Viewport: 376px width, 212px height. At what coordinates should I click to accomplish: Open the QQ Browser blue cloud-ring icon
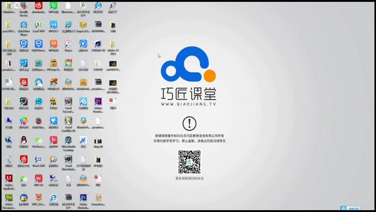tap(39, 82)
